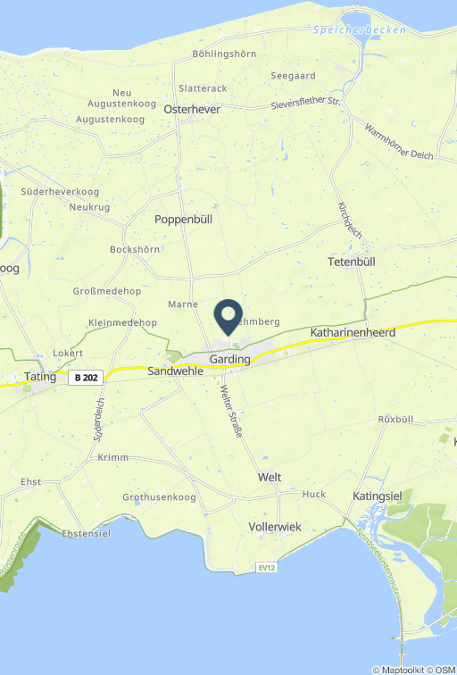Click the Speicherbecken water label
Viewport: 457px width, 675px height.
360,30
